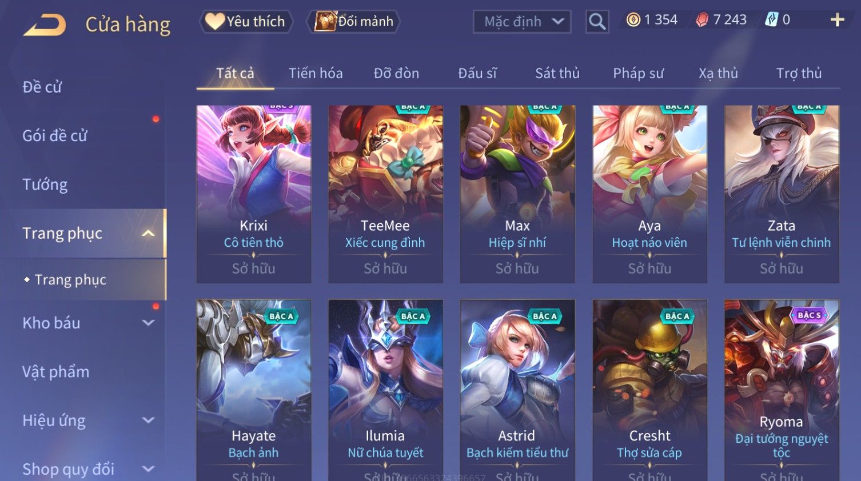Click the plus icon to add currency
This screenshot has width=861, height=481.
tap(838, 20)
